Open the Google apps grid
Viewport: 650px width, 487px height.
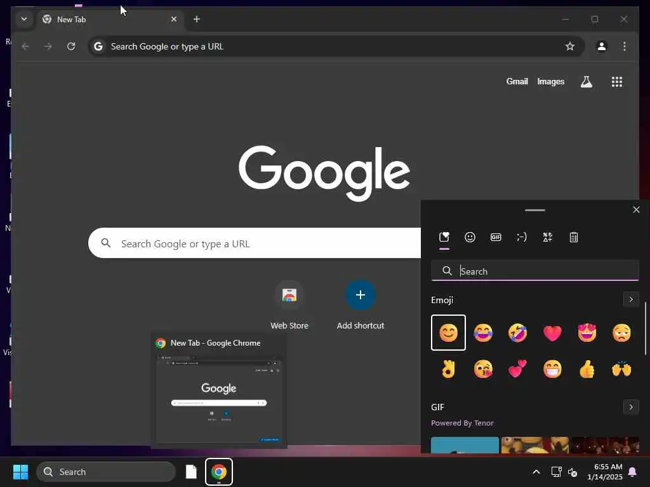(x=617, y=82)
